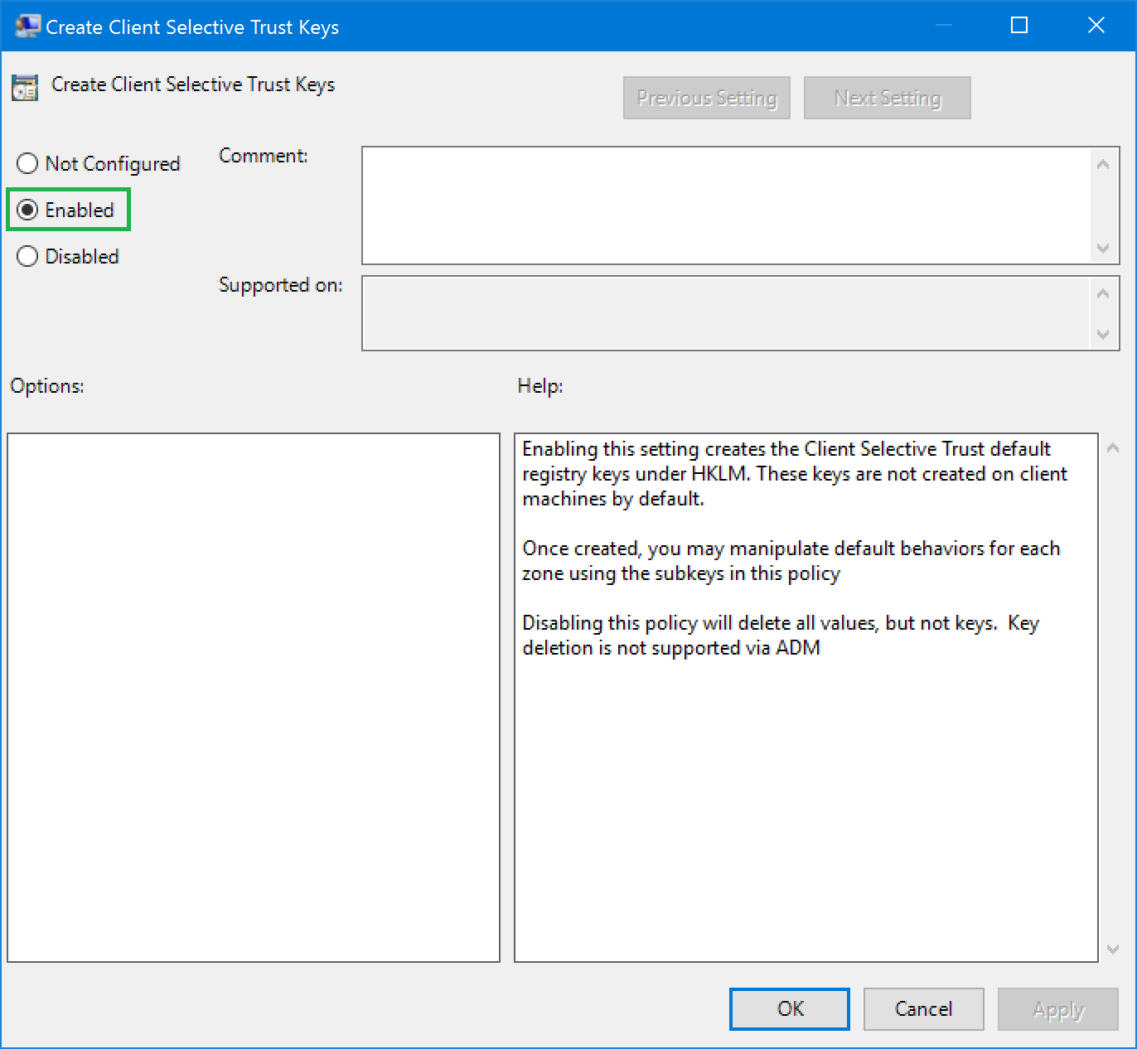Confirm changes with the OK button
Screen dimensions: 1137x1049
click(788, 1009)
